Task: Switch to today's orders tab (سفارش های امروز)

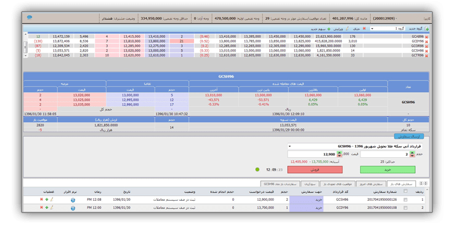Action: pyautogui.click(x=371, y=184)
